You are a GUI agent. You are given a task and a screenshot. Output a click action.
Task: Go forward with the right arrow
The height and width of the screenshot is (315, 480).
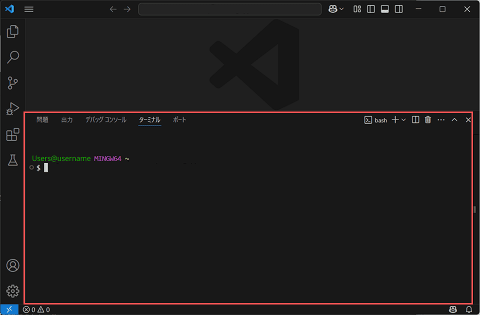(127, 9)
